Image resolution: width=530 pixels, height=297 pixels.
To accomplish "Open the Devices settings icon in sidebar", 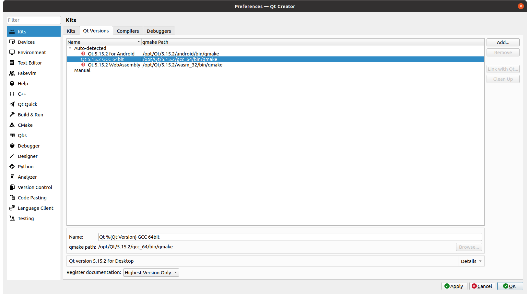I will [x=12, y=42].
